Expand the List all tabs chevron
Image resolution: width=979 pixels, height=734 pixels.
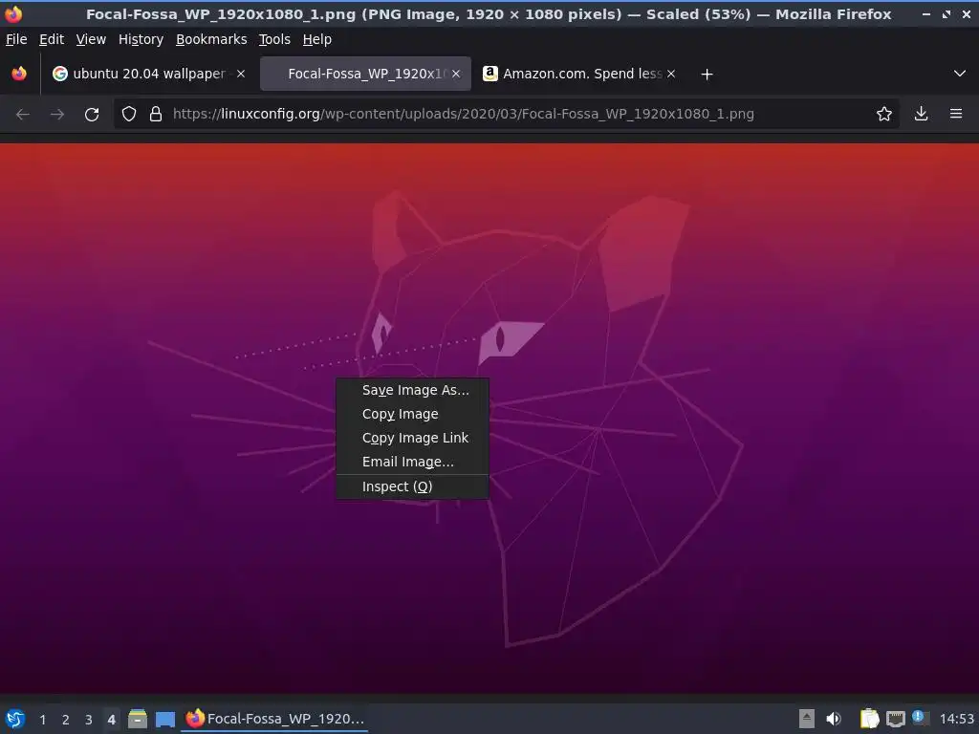point(960,74)
